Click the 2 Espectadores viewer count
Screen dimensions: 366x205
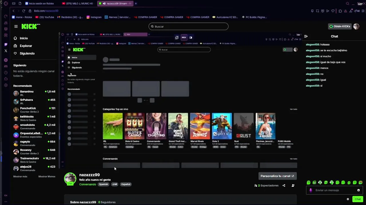[266, 185]
